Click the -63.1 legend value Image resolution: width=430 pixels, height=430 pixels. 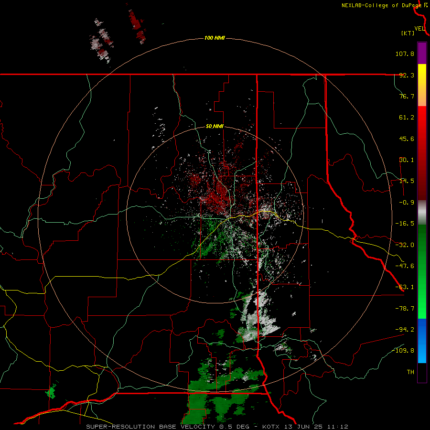point(405,287)
